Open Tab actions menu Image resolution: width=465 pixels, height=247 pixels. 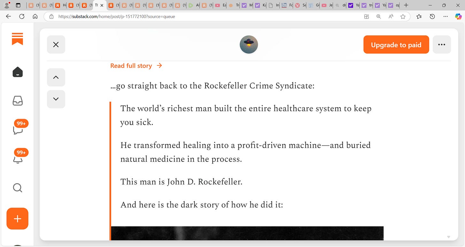18,5
